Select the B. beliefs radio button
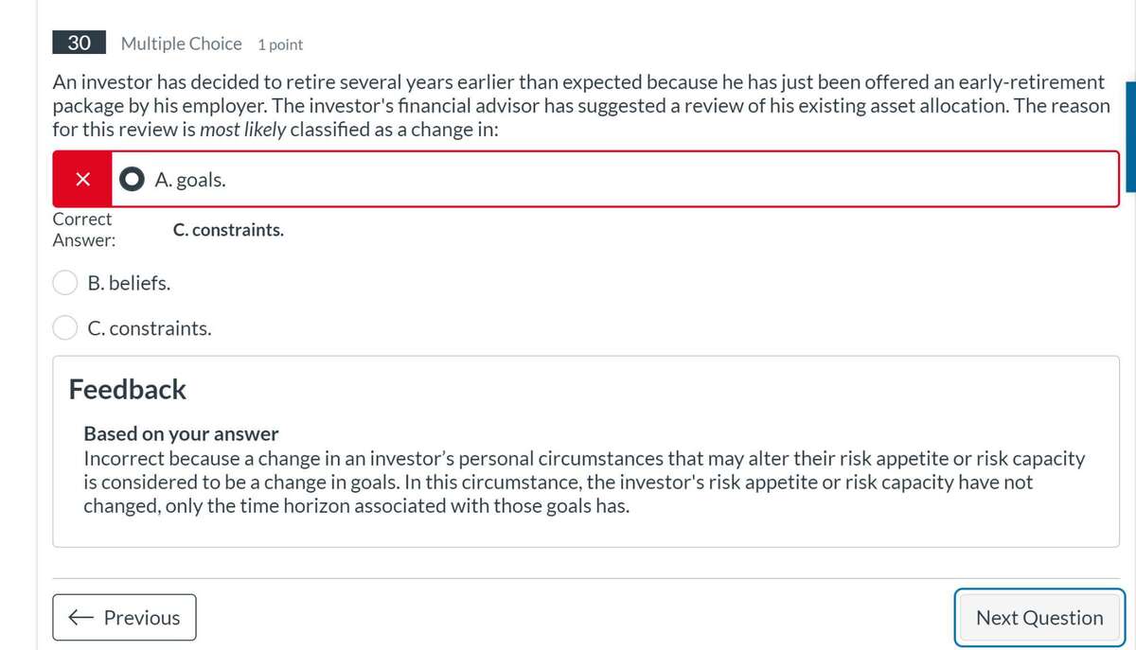Image resolution: width=1136 pixels, height=650 pixels. coord(65,282)
